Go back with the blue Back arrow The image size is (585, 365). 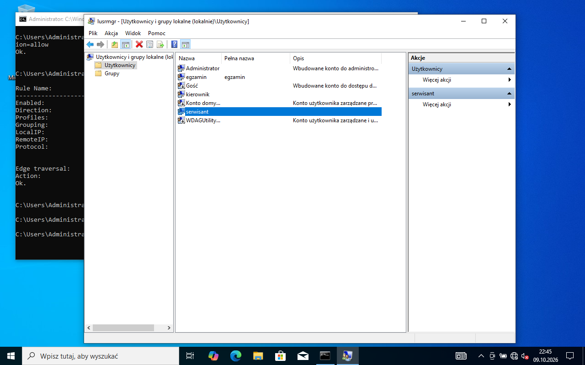click(x=90, y=44)
